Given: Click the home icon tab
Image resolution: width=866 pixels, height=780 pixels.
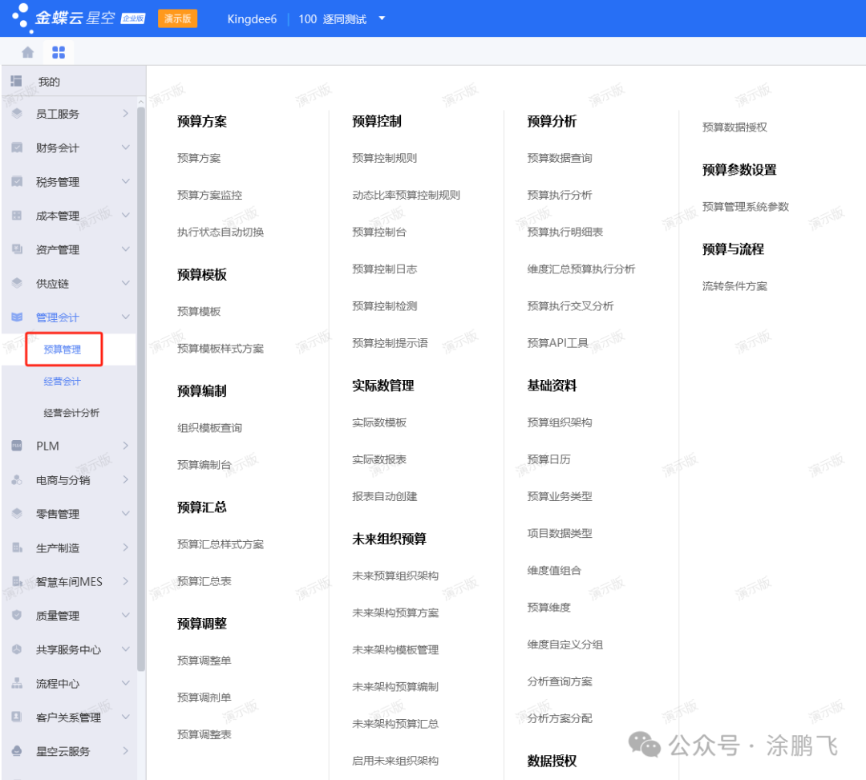Looking at the screenshot, I should [28, 52].
